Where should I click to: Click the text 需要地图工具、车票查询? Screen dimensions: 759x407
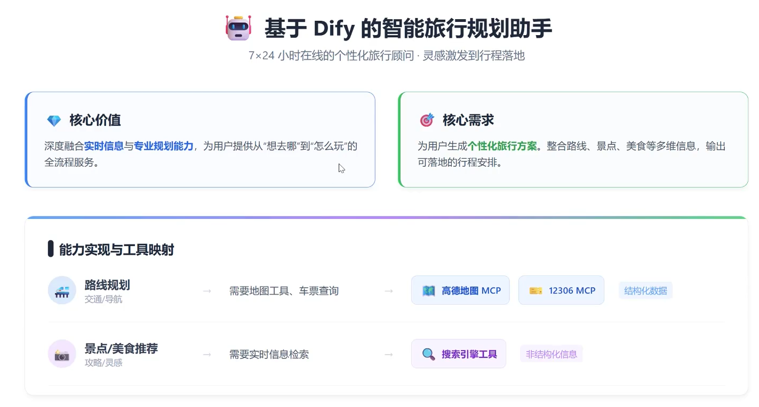click(284, 291)
